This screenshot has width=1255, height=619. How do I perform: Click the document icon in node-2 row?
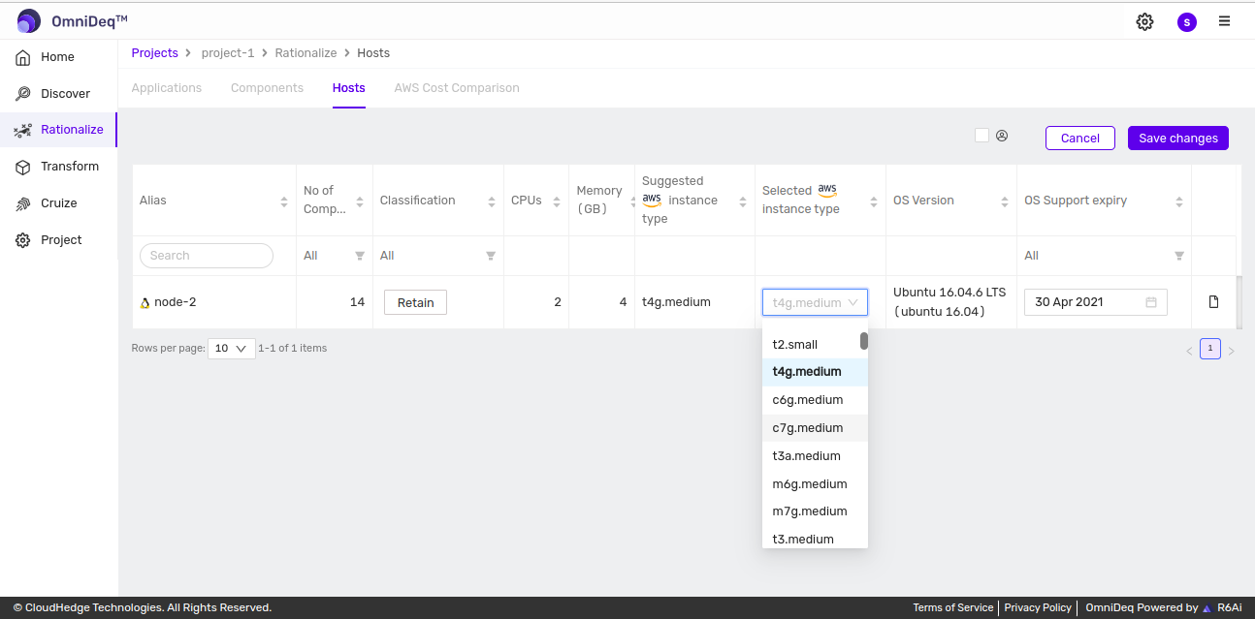click(x=1213, y=302)
